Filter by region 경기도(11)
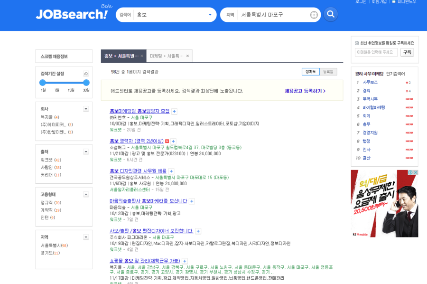This screenshot has height=284, width=427. tap(50, 253)
